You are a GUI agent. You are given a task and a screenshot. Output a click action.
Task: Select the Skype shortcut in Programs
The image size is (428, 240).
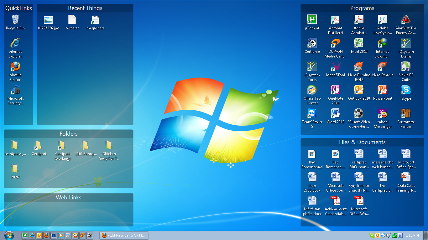pos(406,92)
